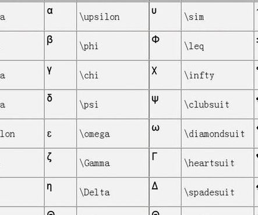Click the \heartsuit command cell
The image size is (258, 215).
(217, 163)
